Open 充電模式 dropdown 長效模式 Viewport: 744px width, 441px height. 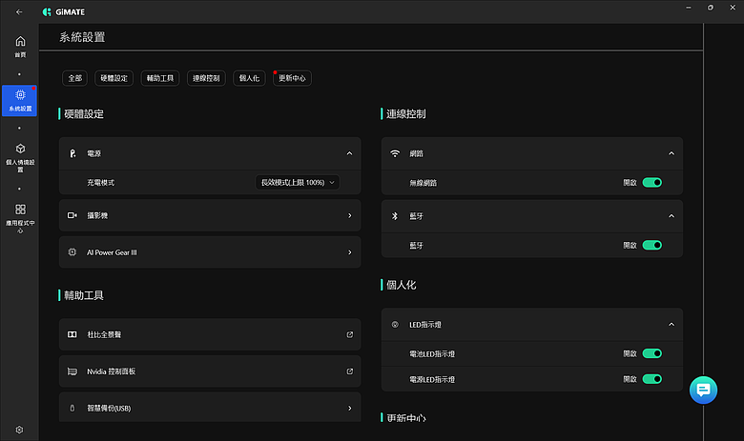coord(298,182)
